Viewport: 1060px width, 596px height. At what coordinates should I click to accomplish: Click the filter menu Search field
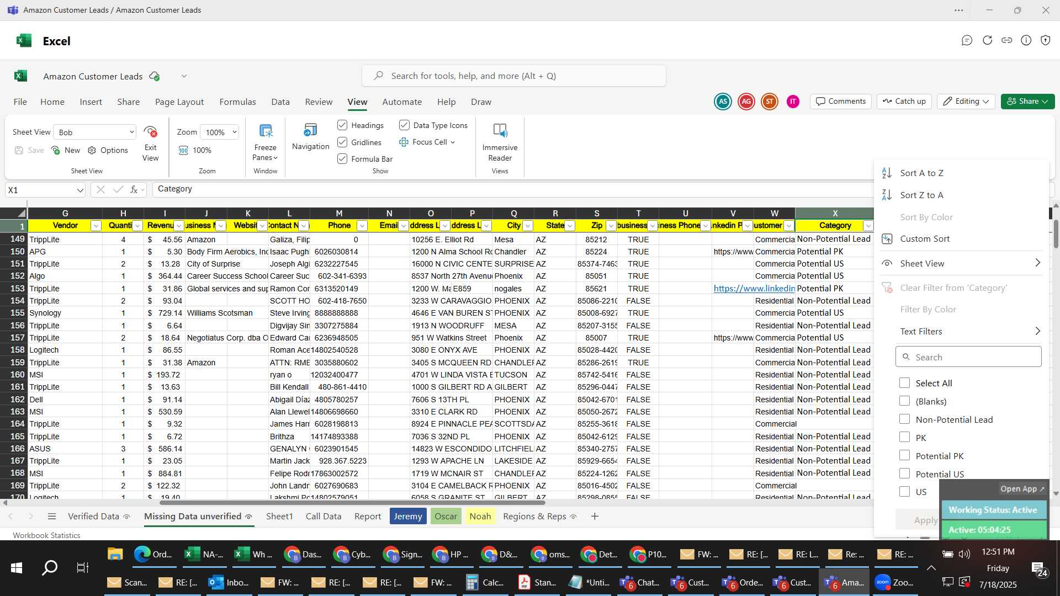[968, 357]
